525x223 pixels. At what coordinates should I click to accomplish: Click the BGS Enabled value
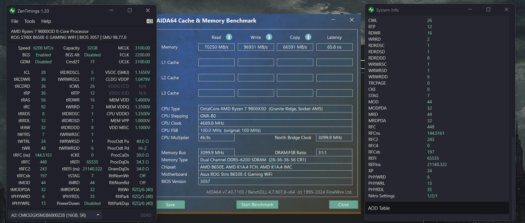tap(43, 55)
